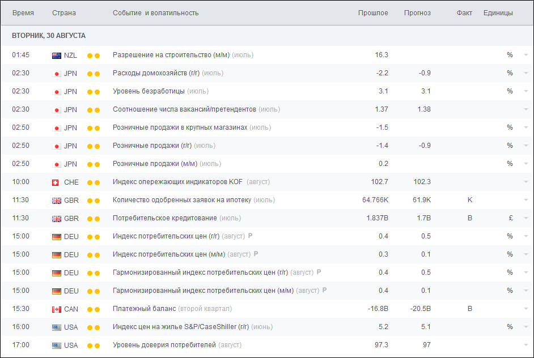Open the row arrow for Уровень доверия потребителей
This screenshot has height=358, width=534.
[526, 346]
